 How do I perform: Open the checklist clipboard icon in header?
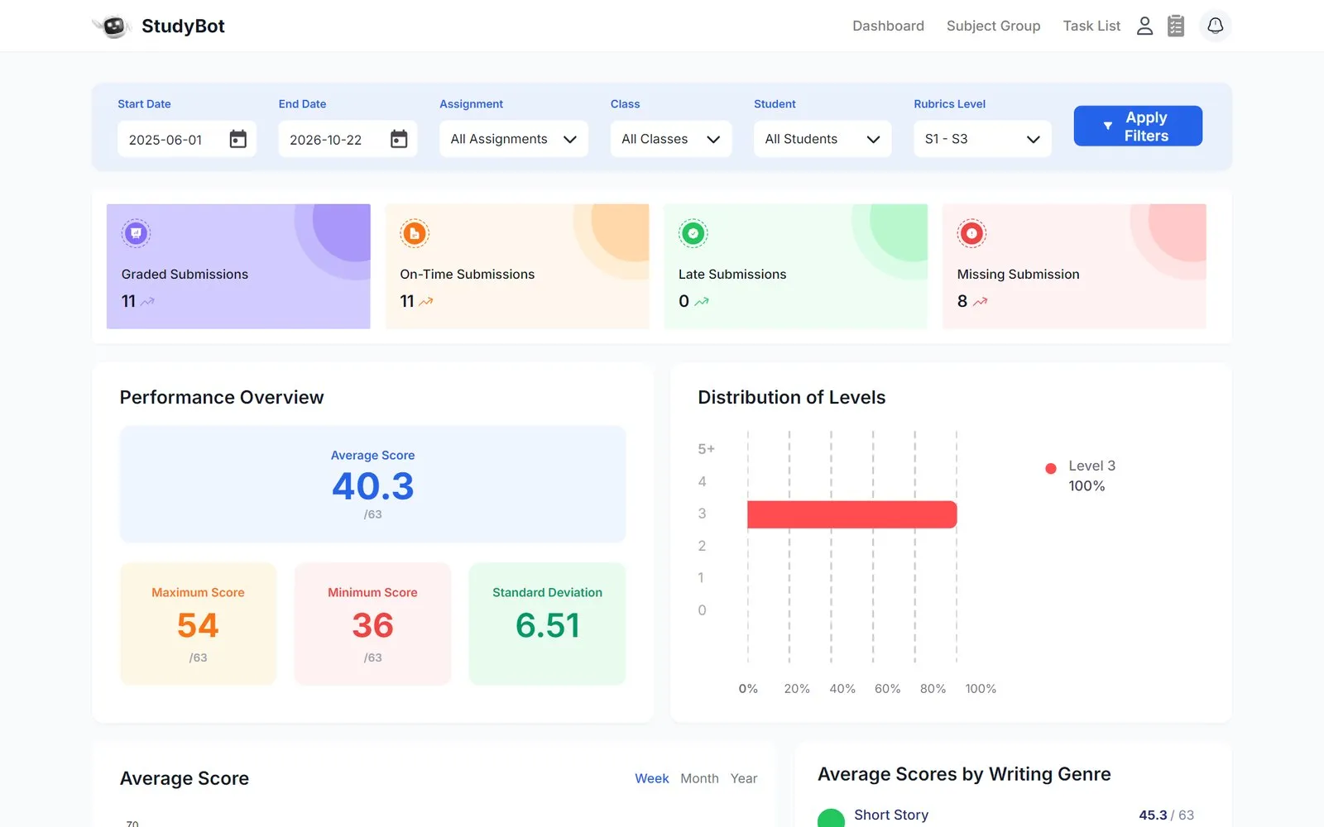(1176, 26)
